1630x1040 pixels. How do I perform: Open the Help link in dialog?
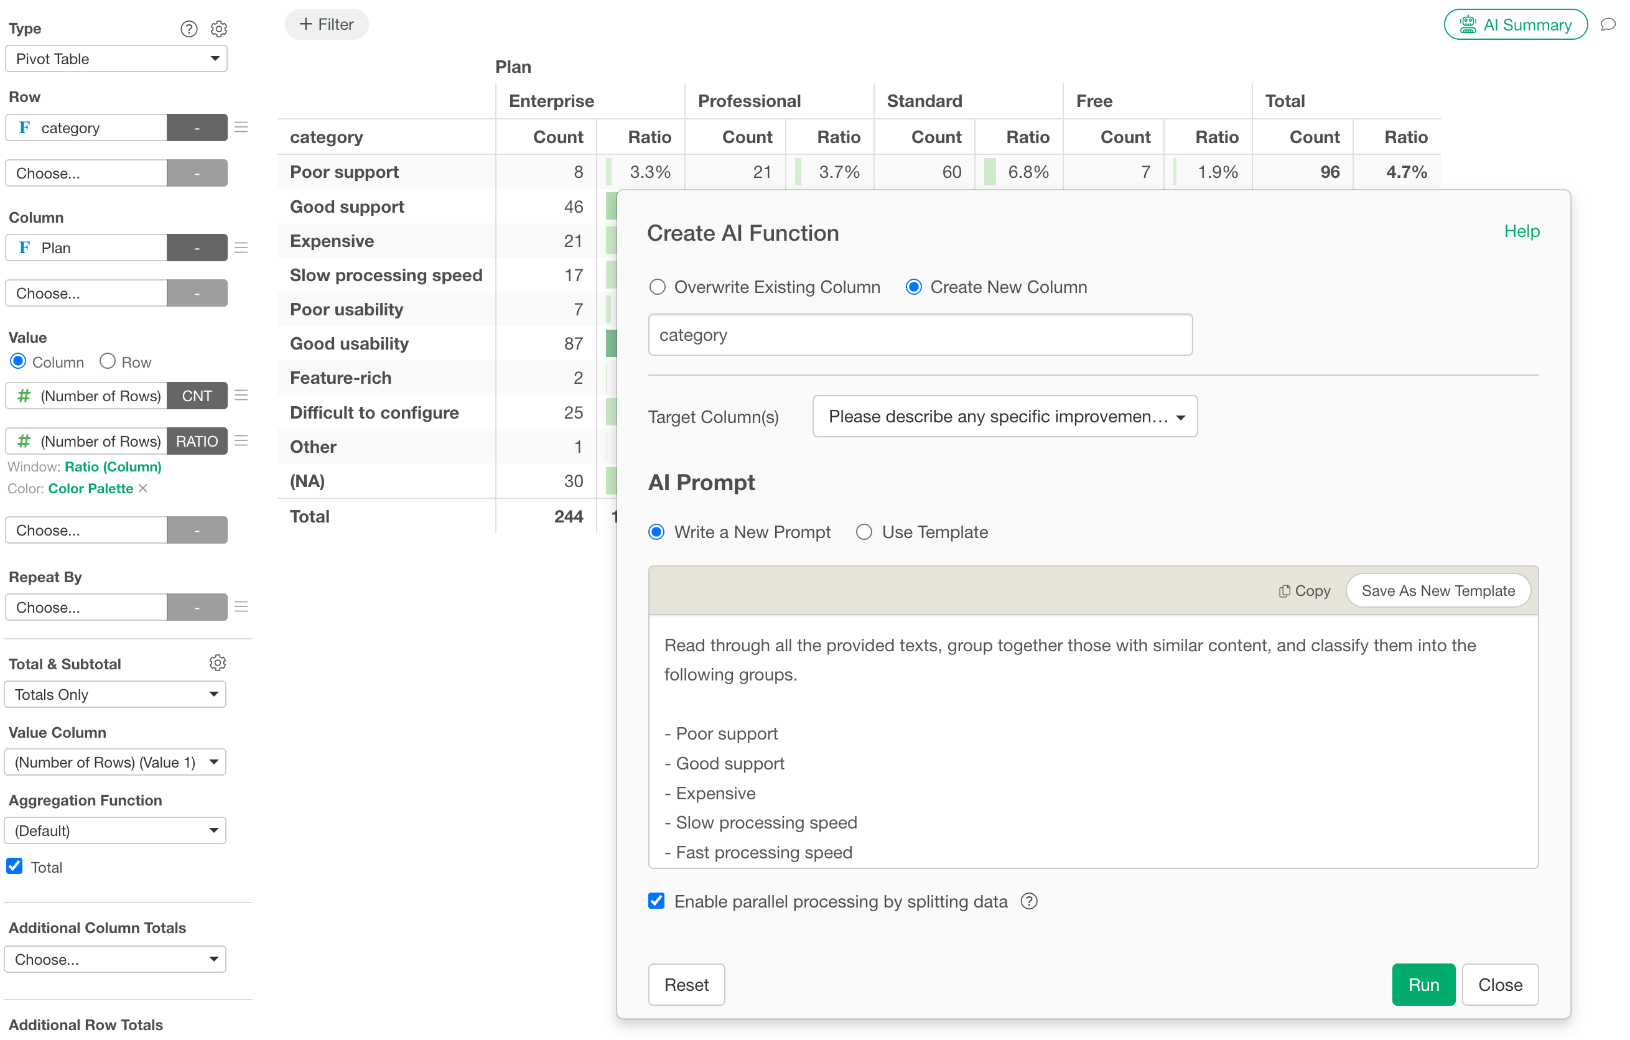(x=1522, y=231)
